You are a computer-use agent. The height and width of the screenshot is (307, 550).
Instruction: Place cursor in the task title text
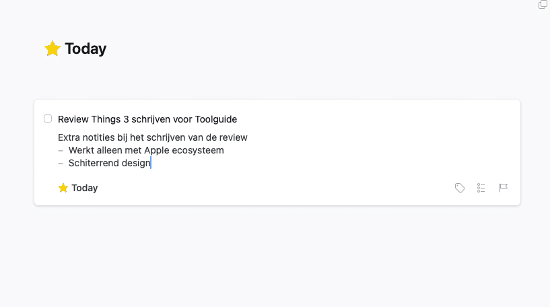coord(147,119)
